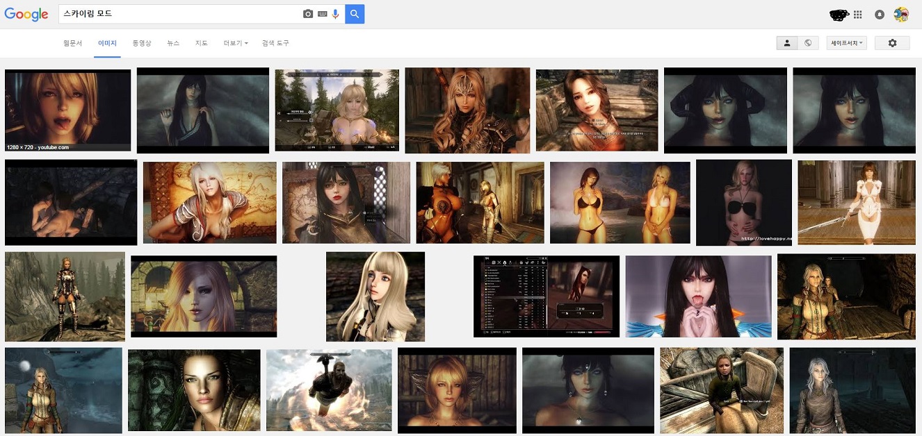
Task: Start voice search with the microphone icon
Action: [x=335, y=14]
